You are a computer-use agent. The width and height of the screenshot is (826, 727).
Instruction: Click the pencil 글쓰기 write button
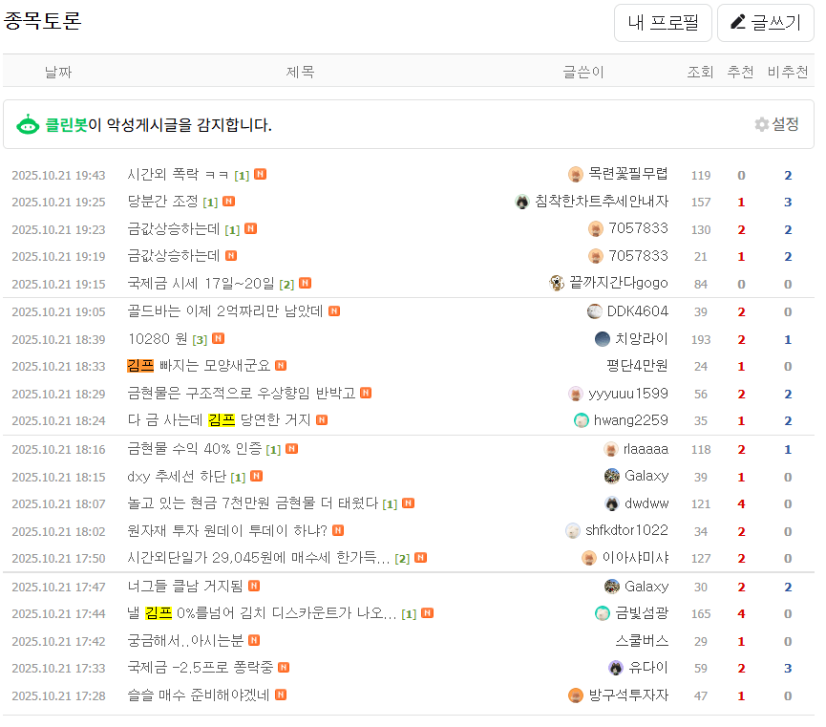point(766,23)
